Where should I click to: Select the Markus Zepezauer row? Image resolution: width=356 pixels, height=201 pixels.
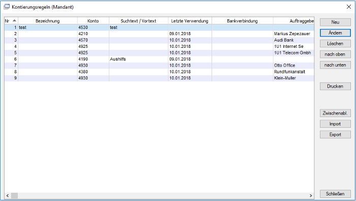pos(159,34)
